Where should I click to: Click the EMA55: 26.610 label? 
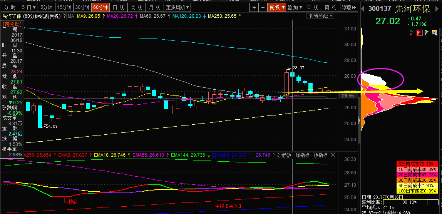click(x=149, y=155)
